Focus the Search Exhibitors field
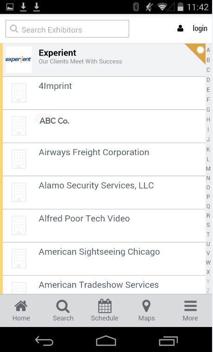 tap(67, 29)
